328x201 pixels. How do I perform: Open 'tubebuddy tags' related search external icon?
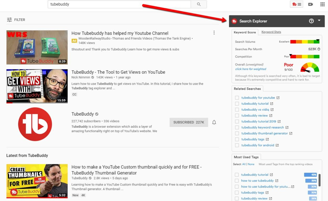[267, 139]
